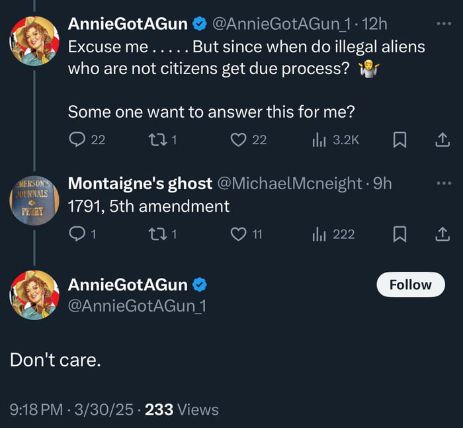View analytics showing 222 views

click(319, 234)
